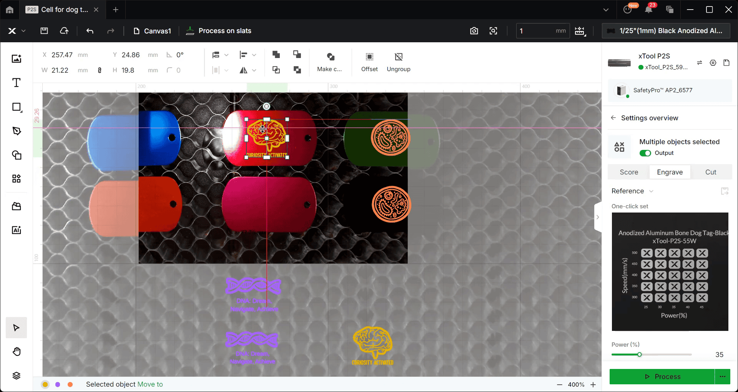Select the Text tool in left sidebar
This screenshot has height=392, width=738.
(x=16, y=83)
